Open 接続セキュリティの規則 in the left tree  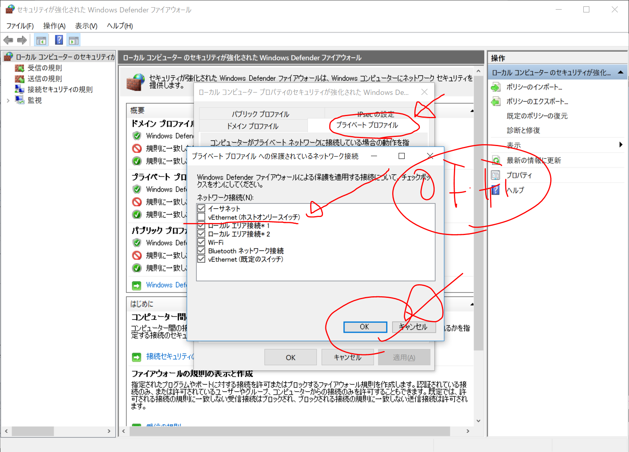60,90
